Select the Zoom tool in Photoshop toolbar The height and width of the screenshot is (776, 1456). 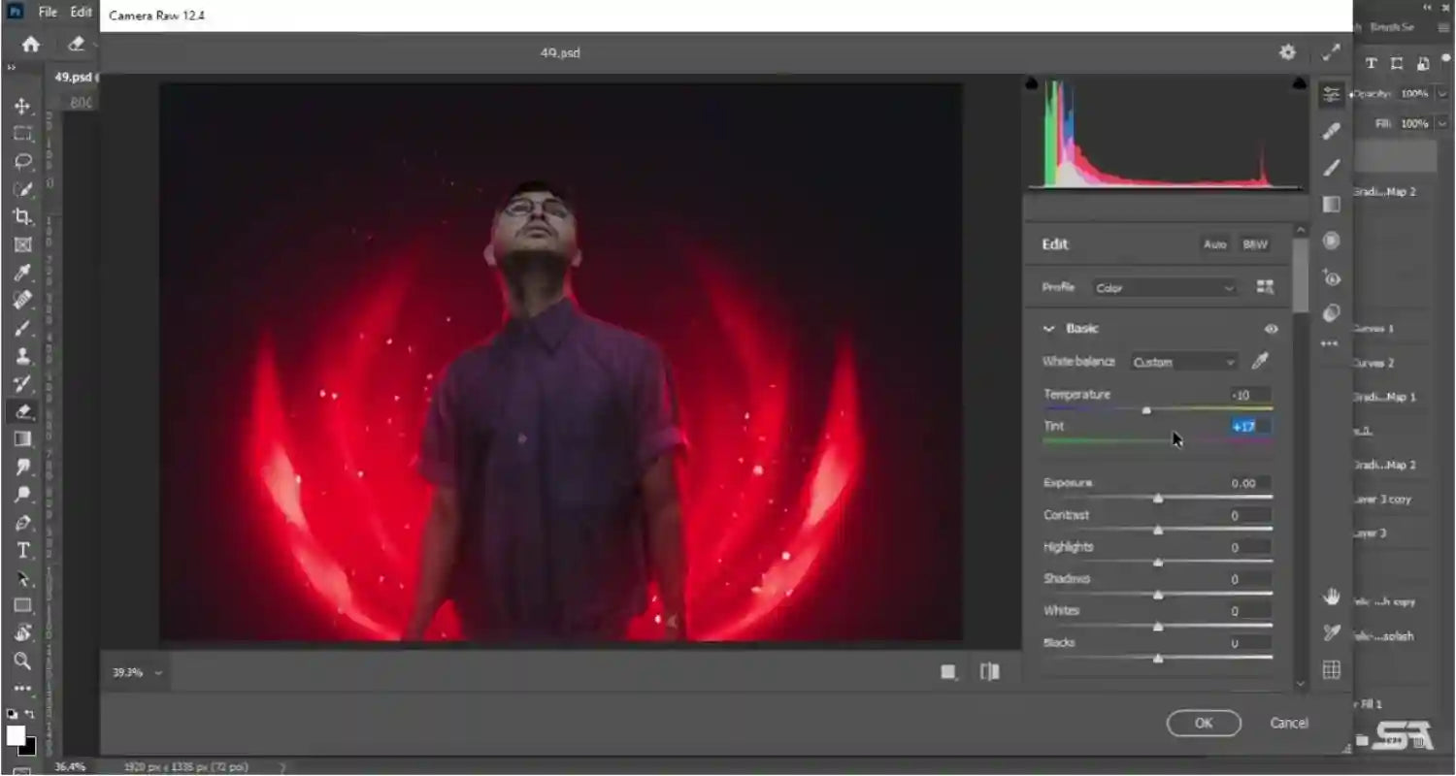tap(22, 662)
